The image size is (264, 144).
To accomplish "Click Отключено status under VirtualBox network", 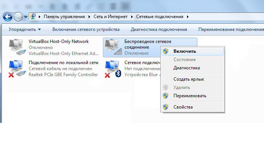I will (41, 47).
